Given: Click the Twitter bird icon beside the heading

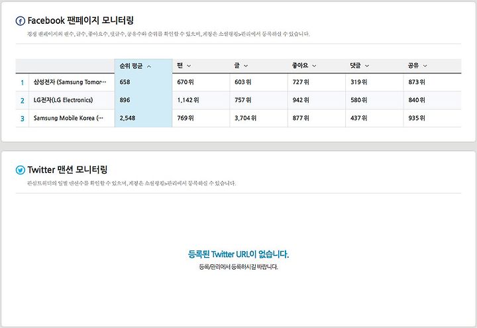Looking at the screenshot, I should click(x=20, y=170).
